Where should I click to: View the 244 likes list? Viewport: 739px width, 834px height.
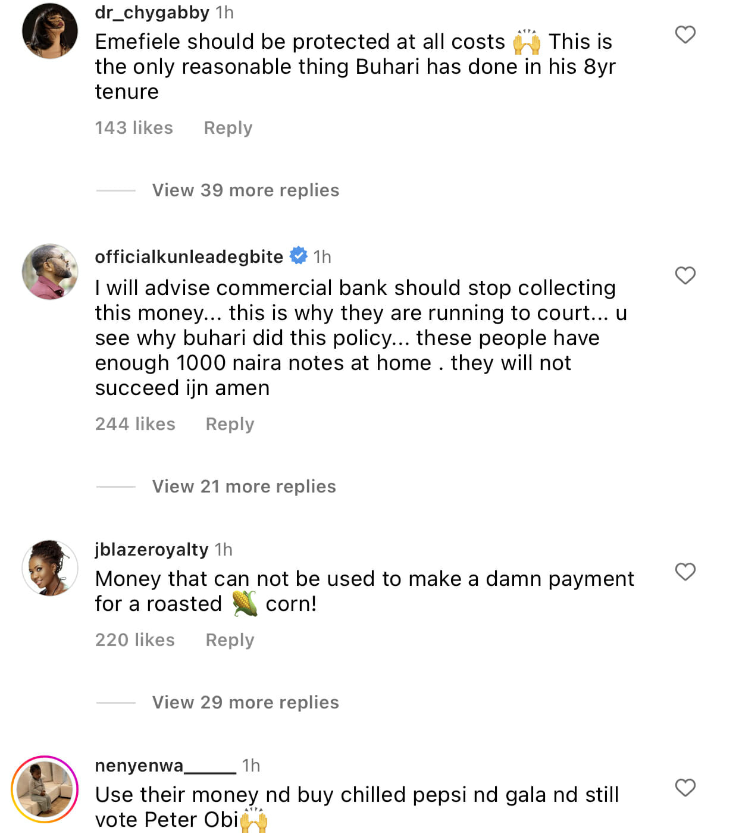pyautogui.click(x=135, y=424)
